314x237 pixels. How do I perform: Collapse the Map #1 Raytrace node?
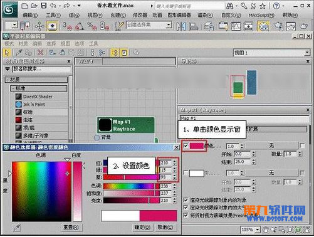pos(149,122)
